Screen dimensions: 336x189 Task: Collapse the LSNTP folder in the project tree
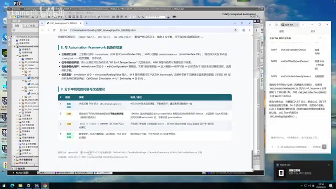[x=23, y=90]
